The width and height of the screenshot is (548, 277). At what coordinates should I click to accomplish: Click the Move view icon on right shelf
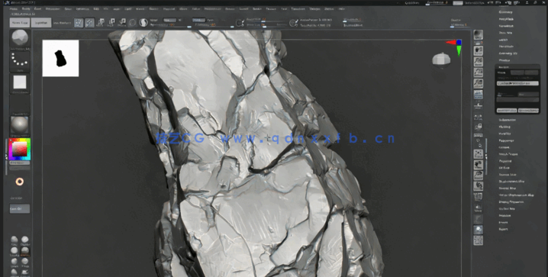point(478,165)
